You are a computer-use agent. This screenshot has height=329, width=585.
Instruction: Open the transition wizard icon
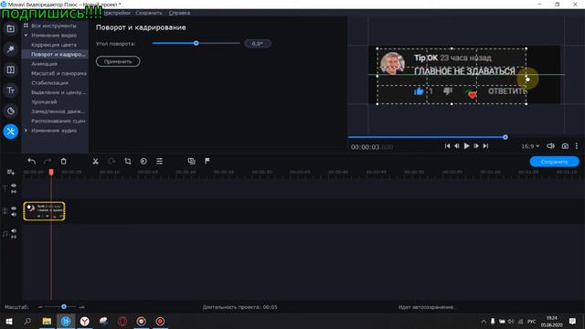191,161
